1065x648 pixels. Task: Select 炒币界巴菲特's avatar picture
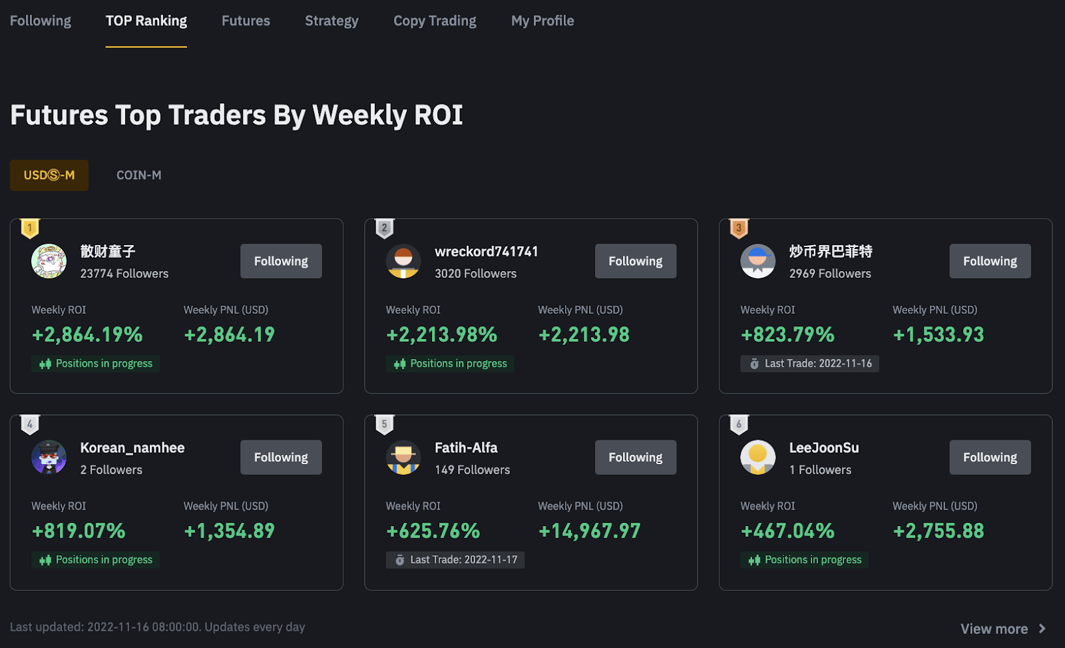757,261
